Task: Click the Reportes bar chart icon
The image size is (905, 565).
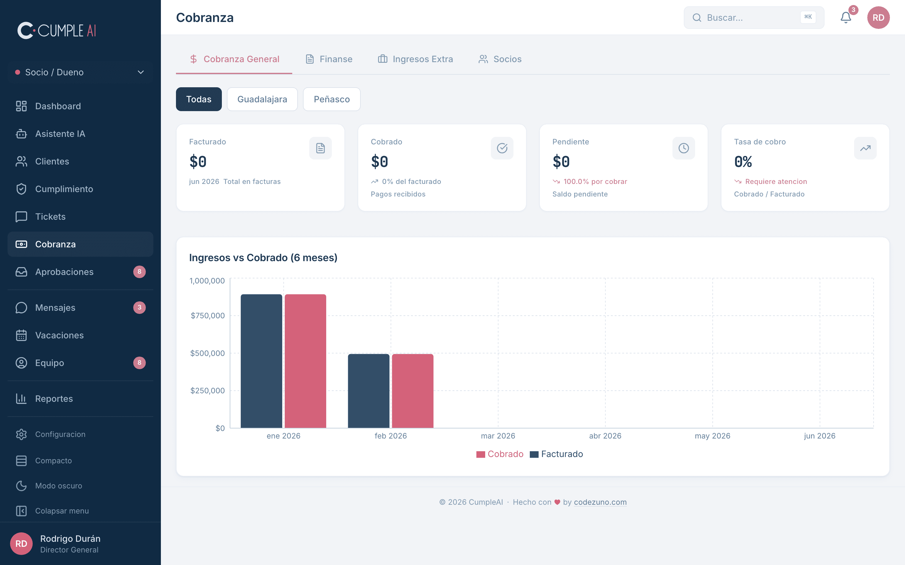Action: 21,399
